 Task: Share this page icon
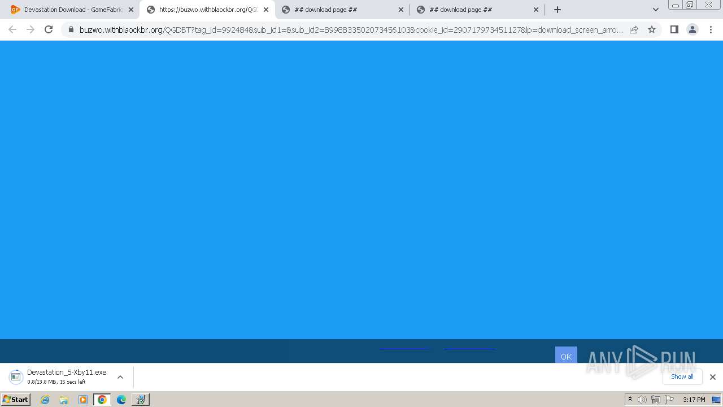[x=634, y=30]
